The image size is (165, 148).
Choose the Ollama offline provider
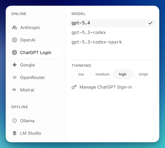tap(35, 121)
